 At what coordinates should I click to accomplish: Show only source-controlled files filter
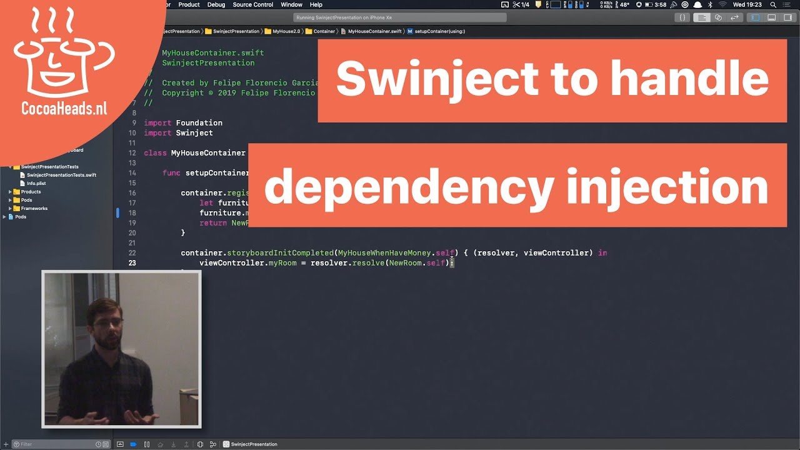[106, 444]
